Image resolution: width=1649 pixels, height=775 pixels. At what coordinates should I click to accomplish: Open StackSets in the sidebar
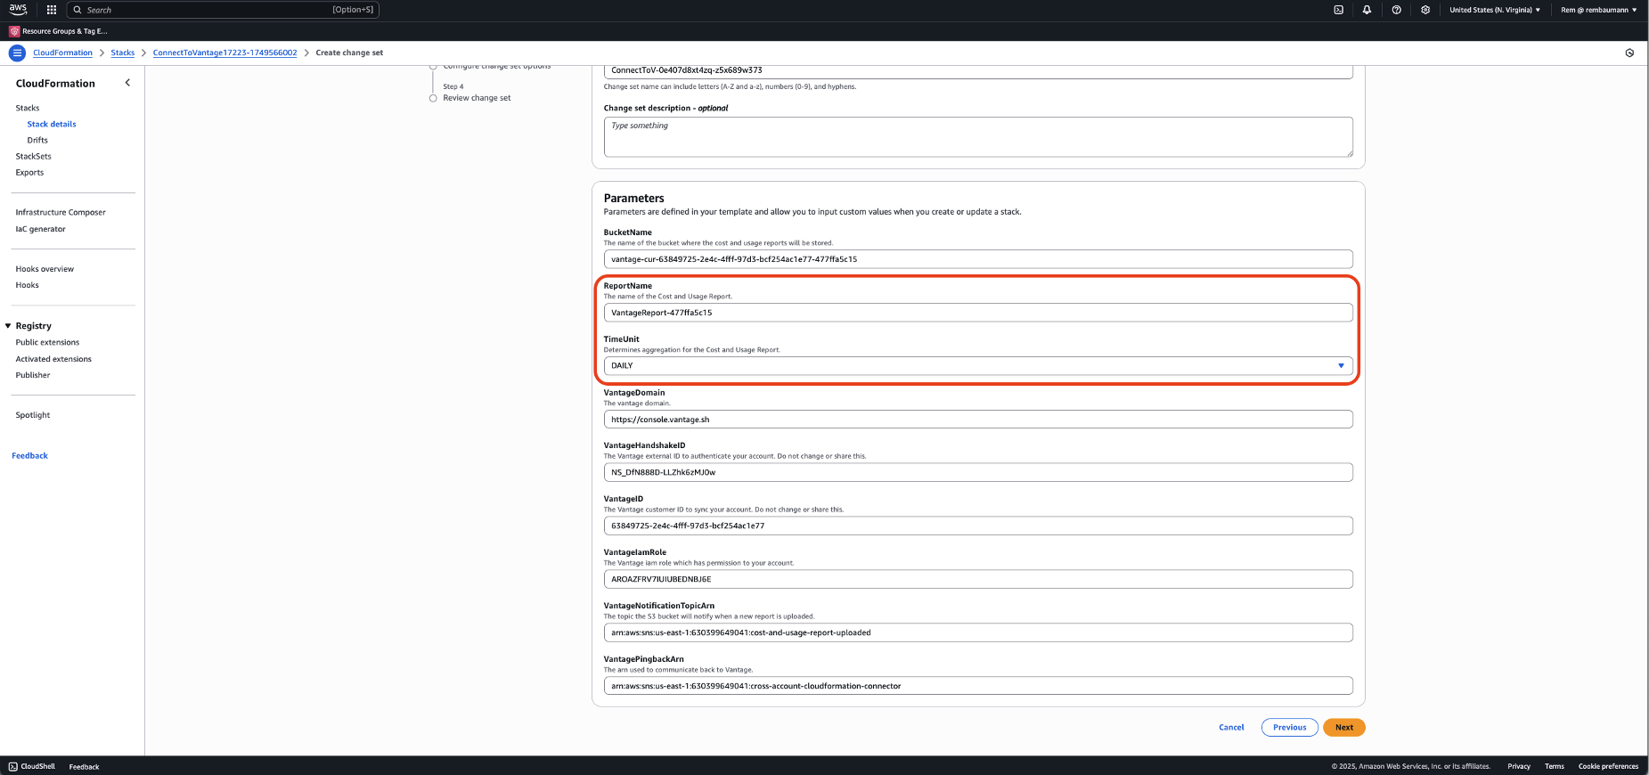[34, 156]
